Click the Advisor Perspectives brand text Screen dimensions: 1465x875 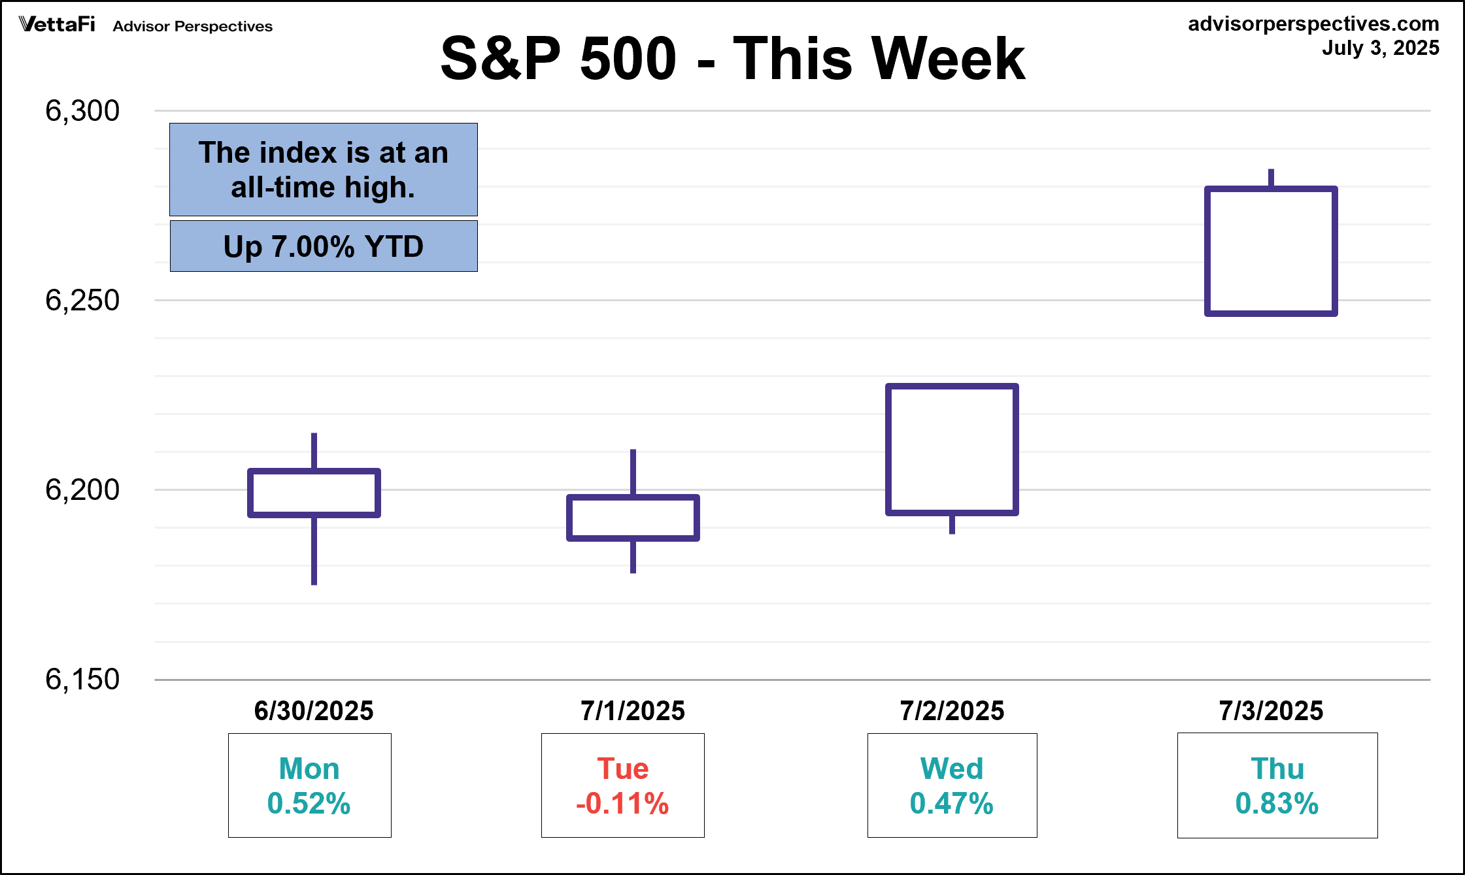point(192,26)
